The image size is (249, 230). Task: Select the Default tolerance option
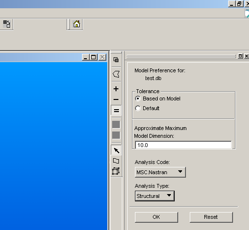(147, 108)
